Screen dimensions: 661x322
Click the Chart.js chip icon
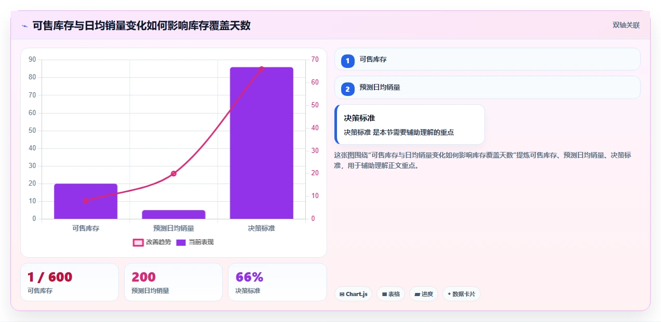(342, 294)
